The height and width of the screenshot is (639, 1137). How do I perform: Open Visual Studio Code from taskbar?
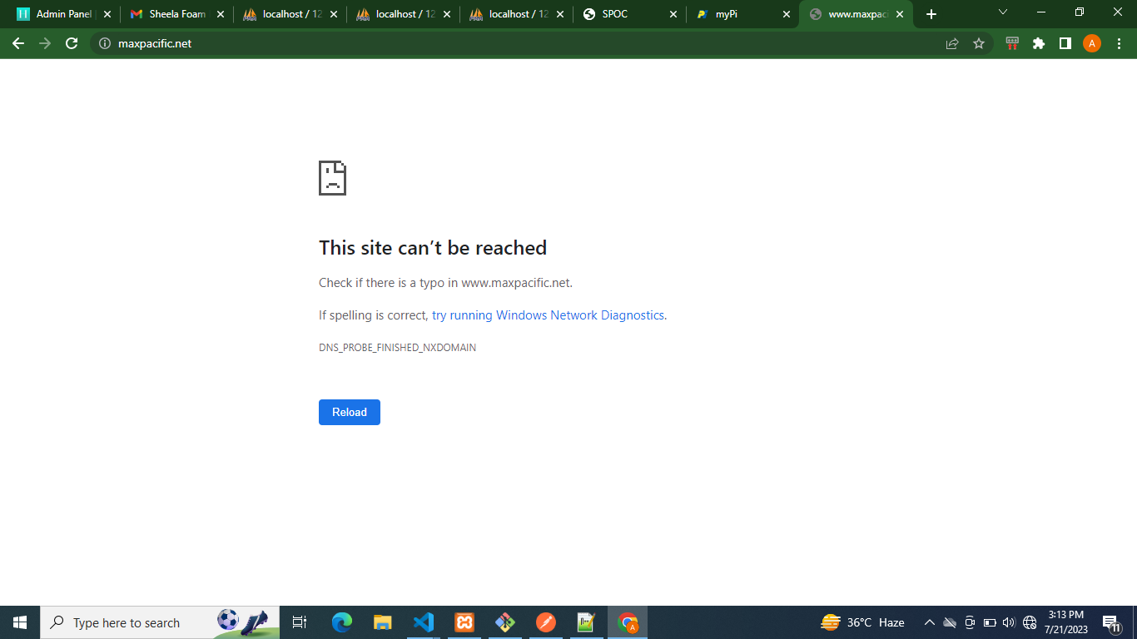(424, 622)
